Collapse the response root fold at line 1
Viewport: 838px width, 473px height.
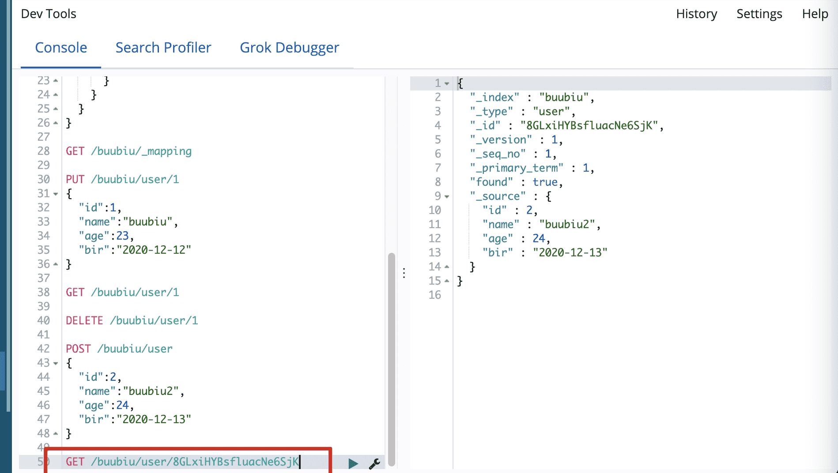click(x=447, y=83)
